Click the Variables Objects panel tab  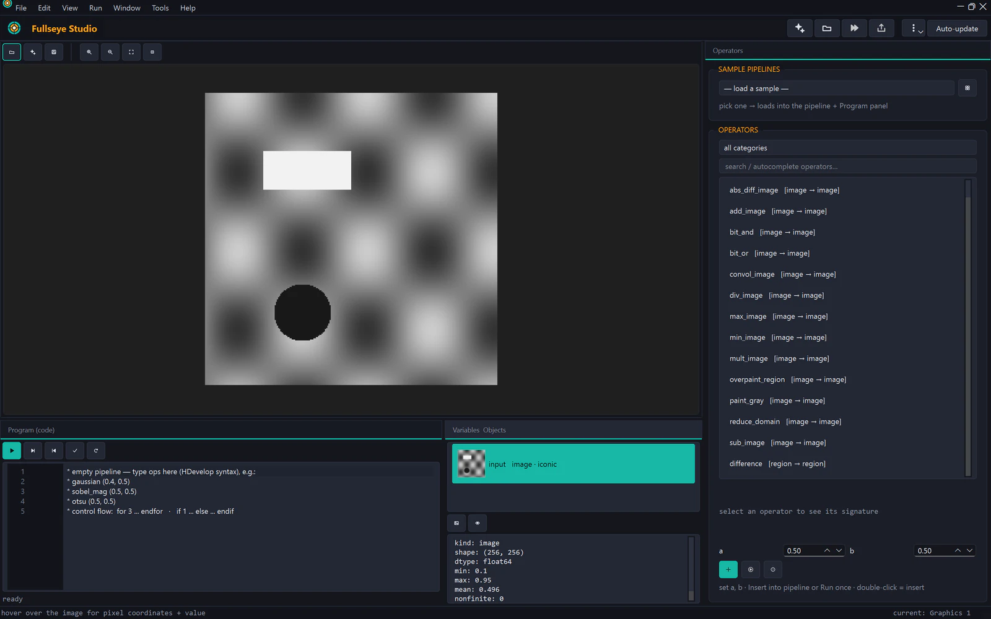pyautogui.click(x=479, y=430)
